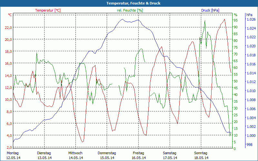Select the green rel. Feuchte [%] legend label
258x161 pixels.
130,10
